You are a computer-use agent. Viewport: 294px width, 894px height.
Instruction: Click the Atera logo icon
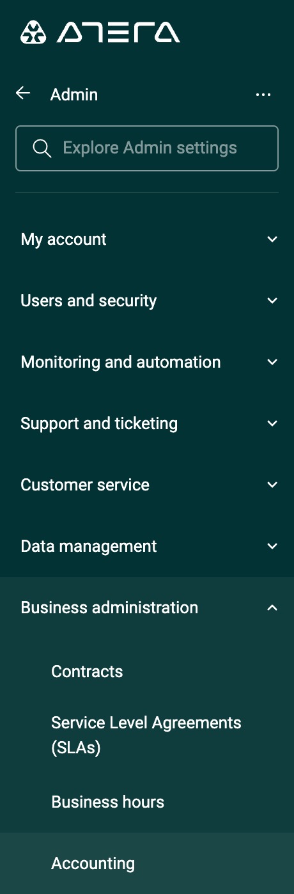click(33, 32)
